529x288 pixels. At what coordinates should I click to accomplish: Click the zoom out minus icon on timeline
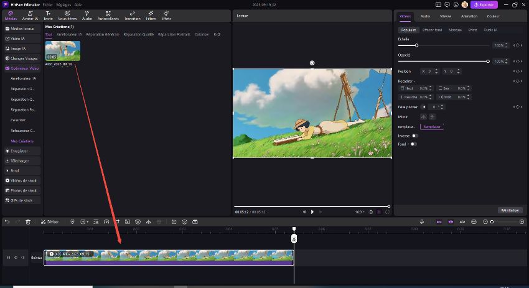485,221
